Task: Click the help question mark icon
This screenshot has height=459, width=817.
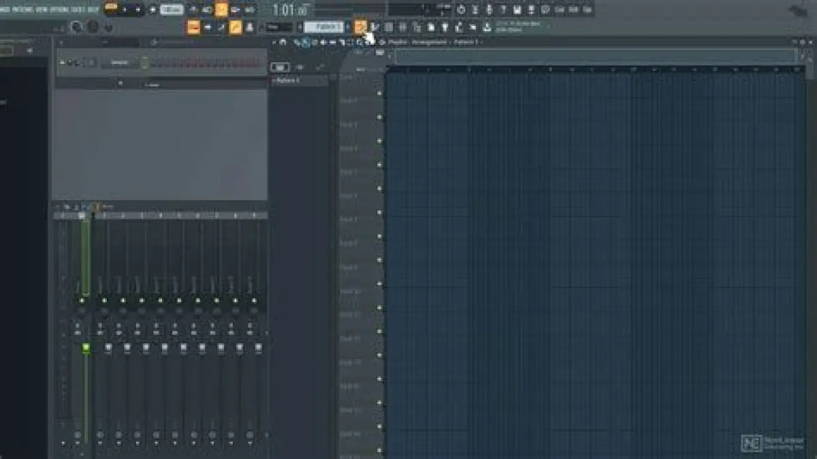Action: [503, 10]
